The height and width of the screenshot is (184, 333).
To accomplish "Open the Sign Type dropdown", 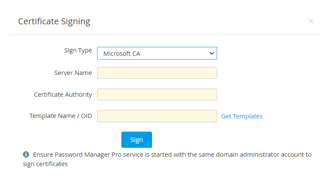I will coord(157,53).
